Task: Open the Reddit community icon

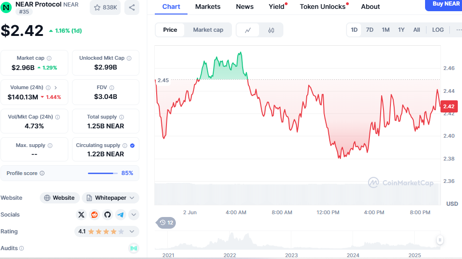Action: 94,215
